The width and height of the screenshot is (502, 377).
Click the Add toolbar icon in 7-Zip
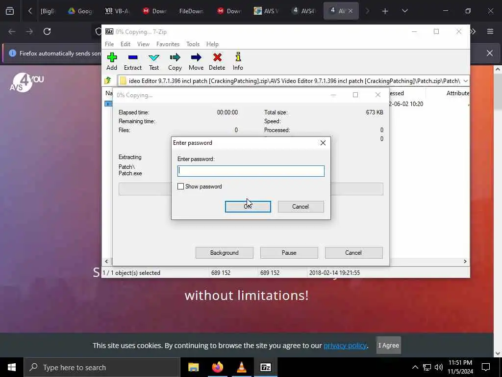112,61
